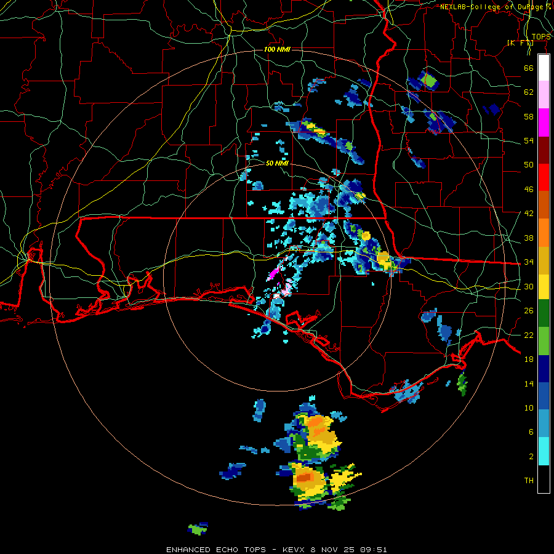Viewport: 554px width, 554px height.
Task: Click the cyan legend swatch
Action: point(544,451)
